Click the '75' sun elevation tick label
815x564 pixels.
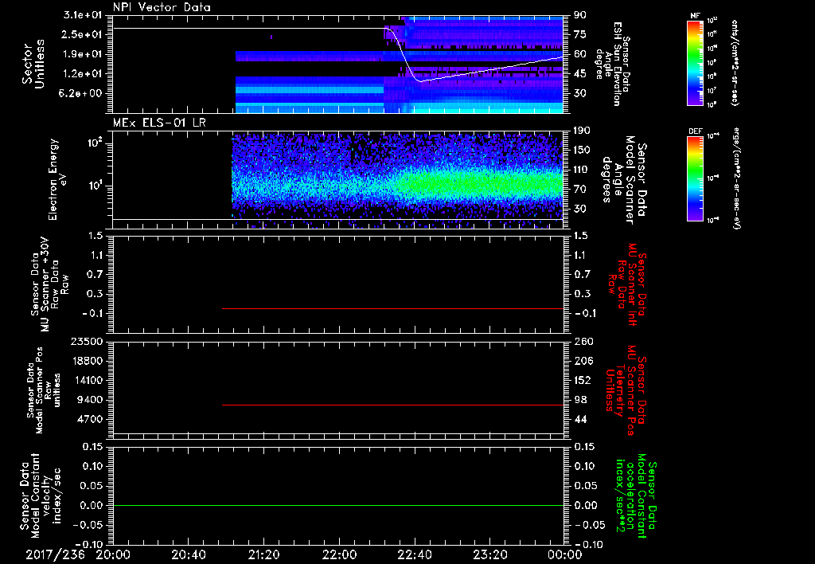tap(579, 34)
